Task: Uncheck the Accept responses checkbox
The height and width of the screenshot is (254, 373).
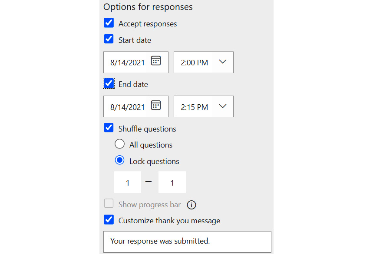Action: tap(109, 23)
